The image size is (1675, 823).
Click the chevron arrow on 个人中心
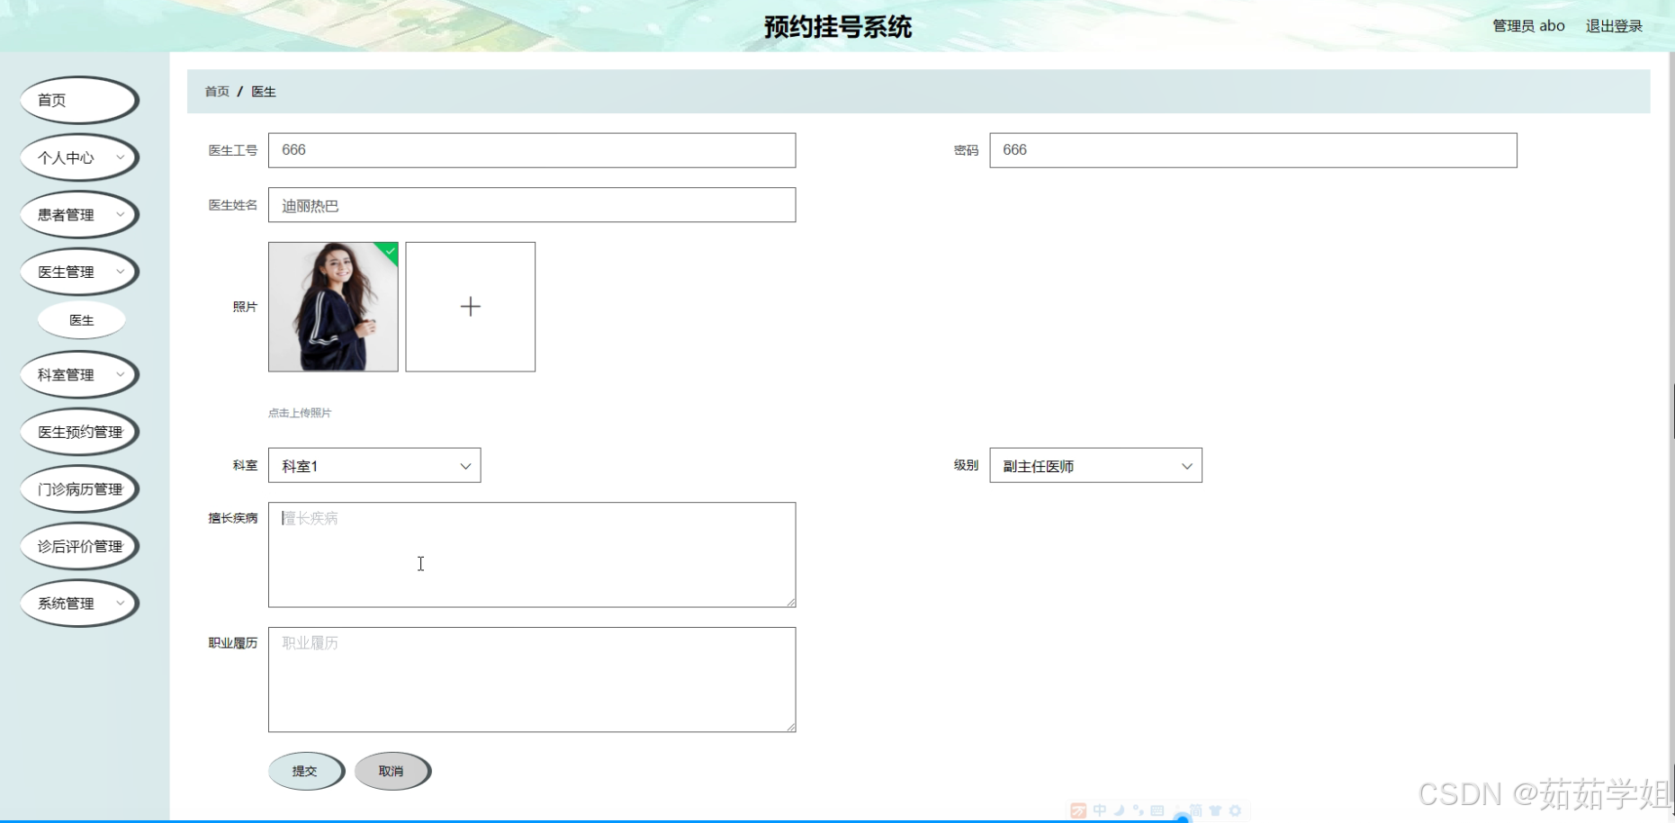[121, 157]
